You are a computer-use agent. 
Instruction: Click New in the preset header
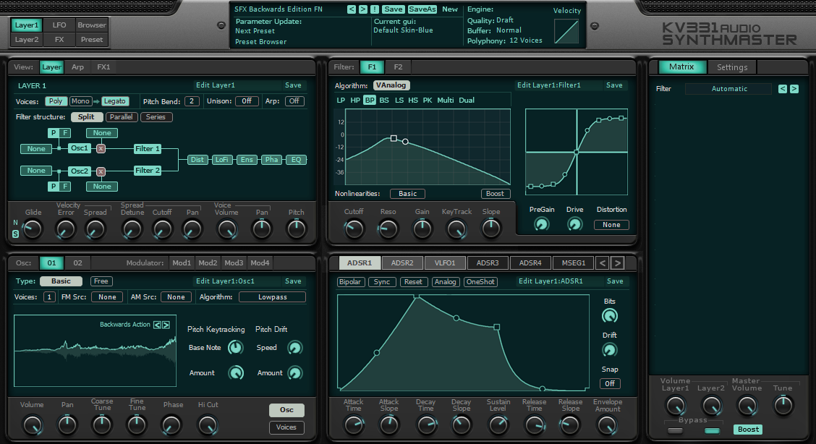click(450, 9)
